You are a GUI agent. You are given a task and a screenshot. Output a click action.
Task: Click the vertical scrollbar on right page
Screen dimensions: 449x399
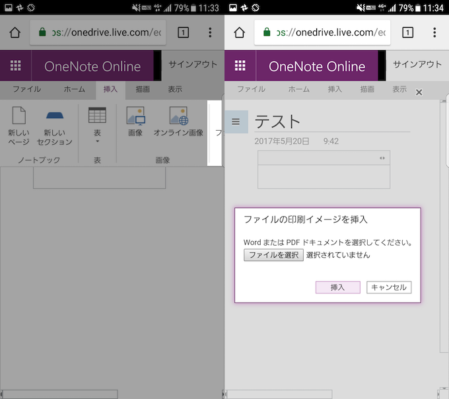[443, 227]
